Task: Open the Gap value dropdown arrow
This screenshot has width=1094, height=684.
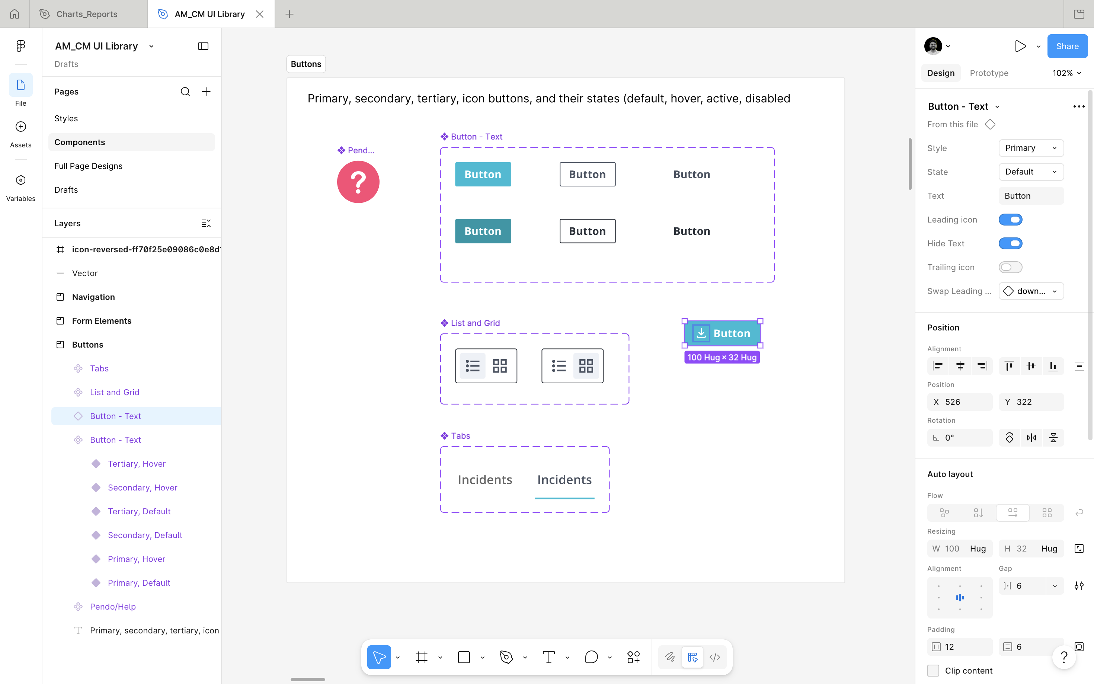Action: pos(1055,586)
